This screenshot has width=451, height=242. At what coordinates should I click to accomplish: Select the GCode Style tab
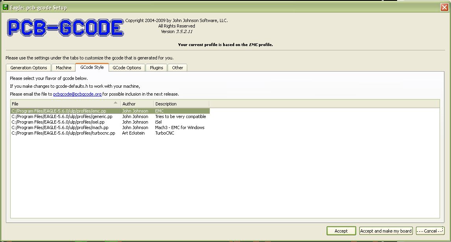click(x=92, y=67)
